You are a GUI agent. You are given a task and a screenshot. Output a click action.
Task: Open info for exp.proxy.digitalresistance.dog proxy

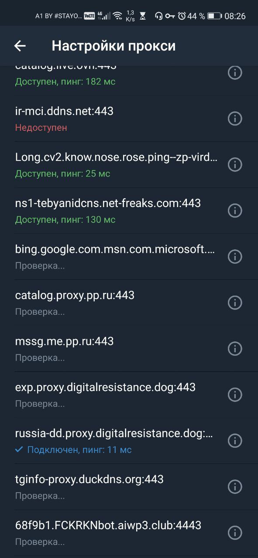(x=235, y=395)
